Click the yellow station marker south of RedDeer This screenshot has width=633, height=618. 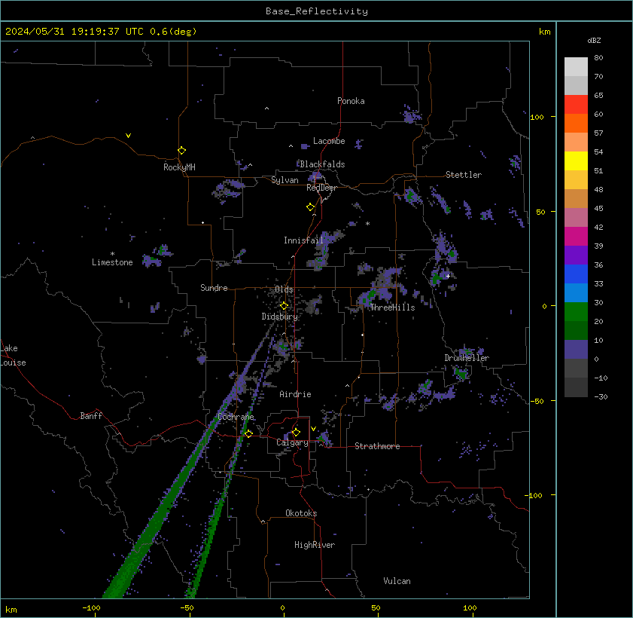[x=310, y=207]
